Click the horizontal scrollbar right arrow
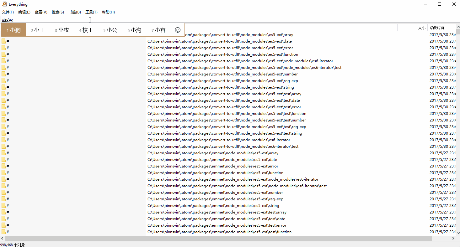460x247 pixels. pyautogui.click(x=453, y=239)
